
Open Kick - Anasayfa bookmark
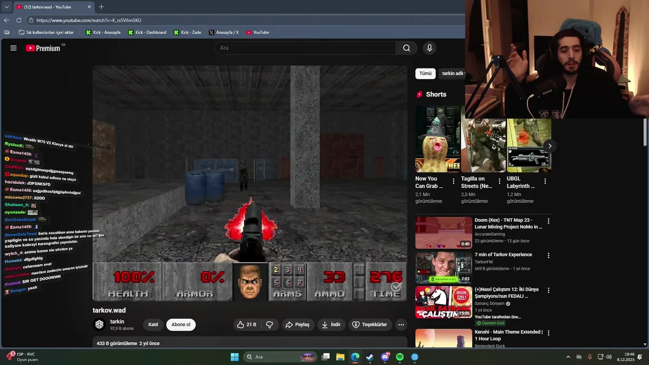tap(103, 32)
